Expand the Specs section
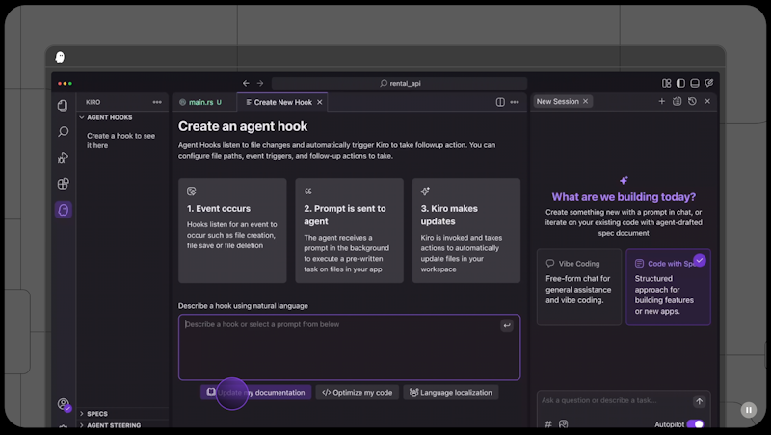The width and height of the screenshot is (771, 435). point(96,414)
